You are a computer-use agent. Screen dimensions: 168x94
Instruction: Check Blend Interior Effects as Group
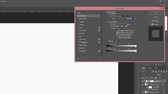117,31
